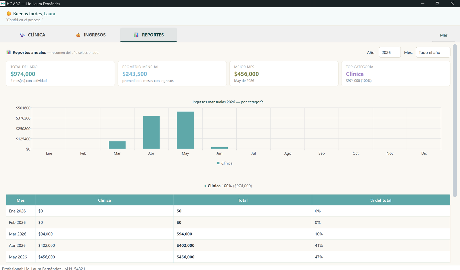The image size is (460, 270).
Task: Click the sun icon beside the greeting
Action: pos(9,14)
